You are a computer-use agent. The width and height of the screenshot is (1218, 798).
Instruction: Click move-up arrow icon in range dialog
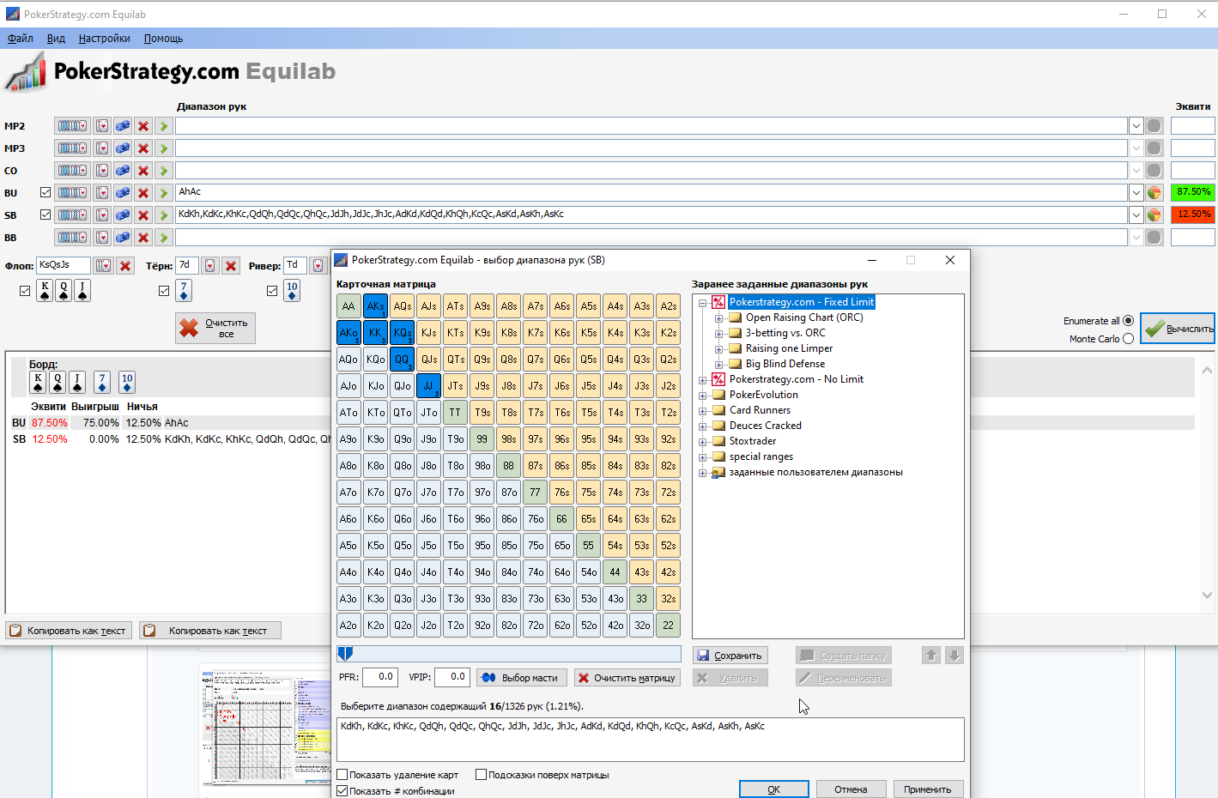[x=931, y=656]
